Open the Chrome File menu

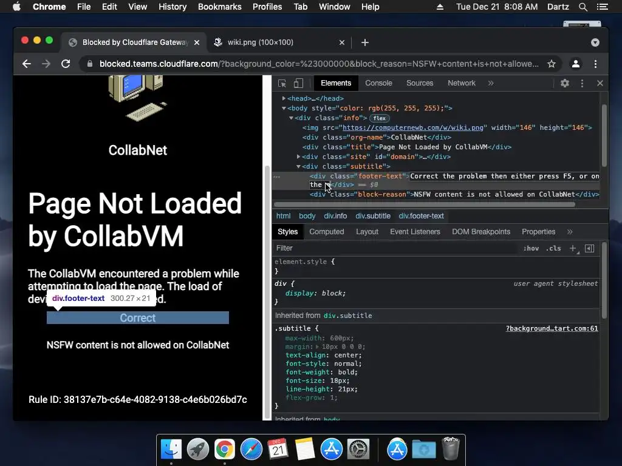[84, 7]
